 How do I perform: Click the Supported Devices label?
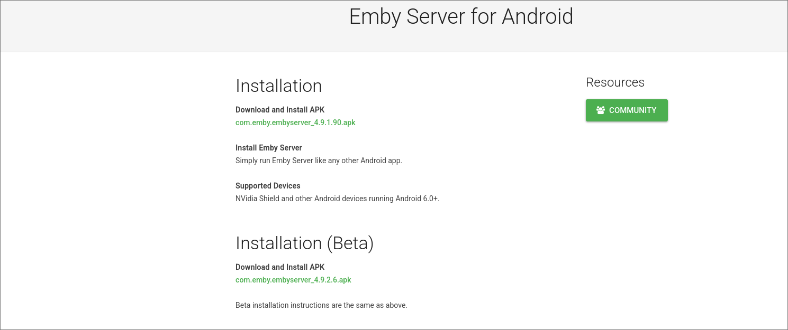(x=268, y=185)
